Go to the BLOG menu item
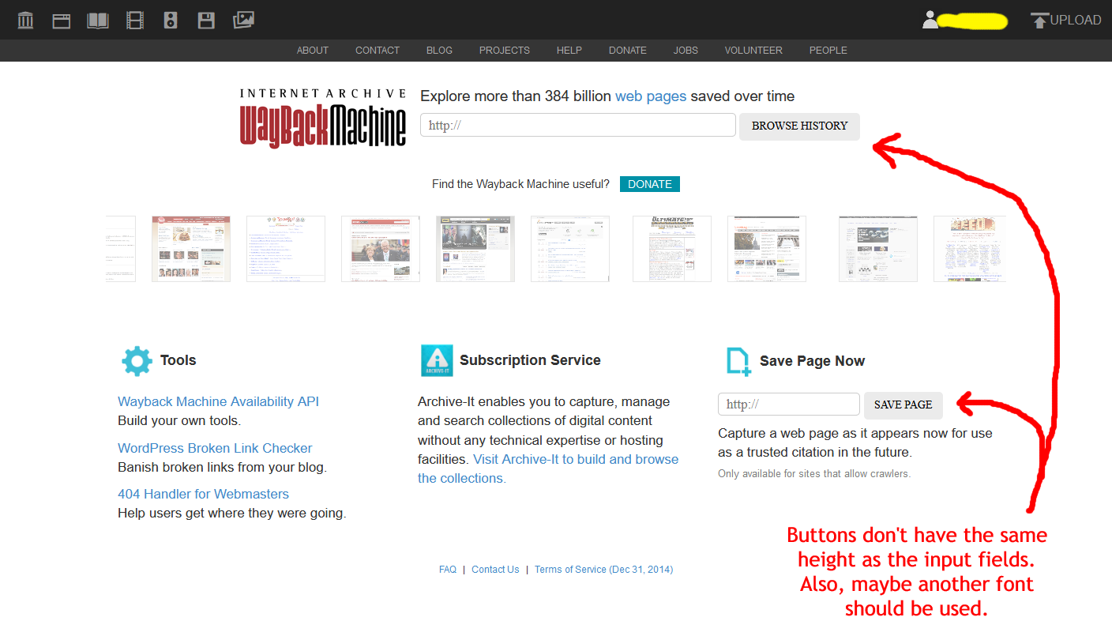The image size is (1112, 636). tap(439, 51)
